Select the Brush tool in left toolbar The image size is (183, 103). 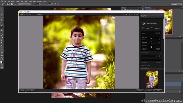(2, 28)
